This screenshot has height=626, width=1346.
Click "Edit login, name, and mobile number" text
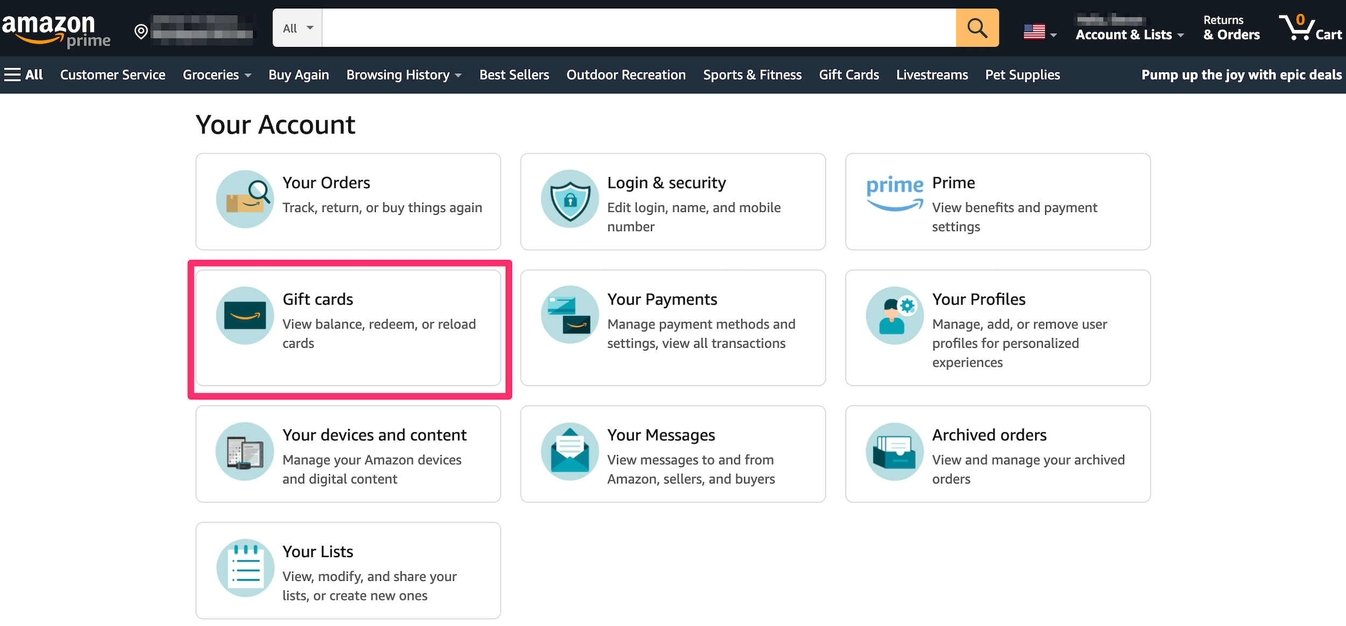point(694,217)
